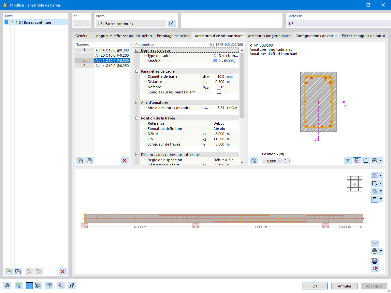This screenshot has height=293, width=391.
Task: Click the blue color swatch for 2 - B500S material
Action: 215,61
